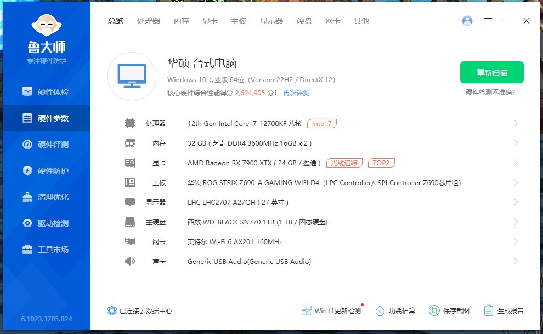
Task: Switch to the top 内存 tab
Action: [x=182, y=21]
